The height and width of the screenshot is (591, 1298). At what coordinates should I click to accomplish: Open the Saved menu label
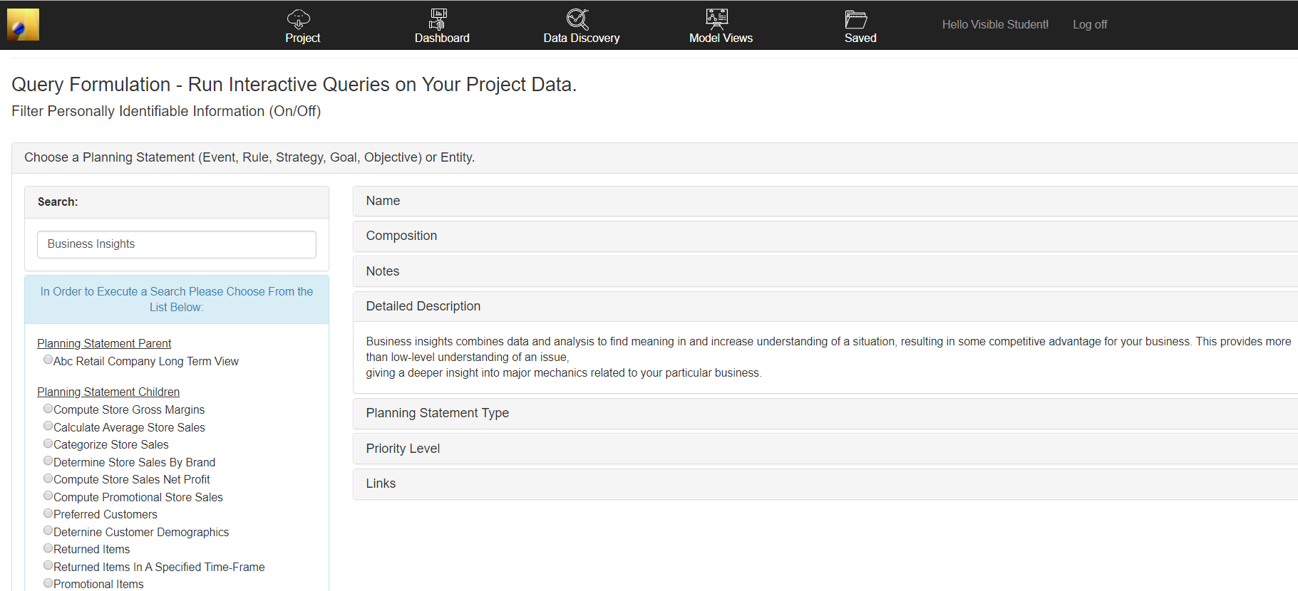[x=860, y=38]
